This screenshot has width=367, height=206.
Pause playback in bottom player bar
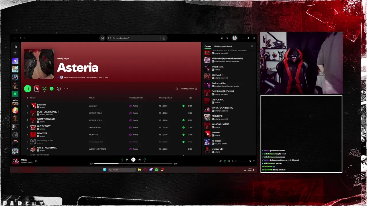click(x=133, y=160)
